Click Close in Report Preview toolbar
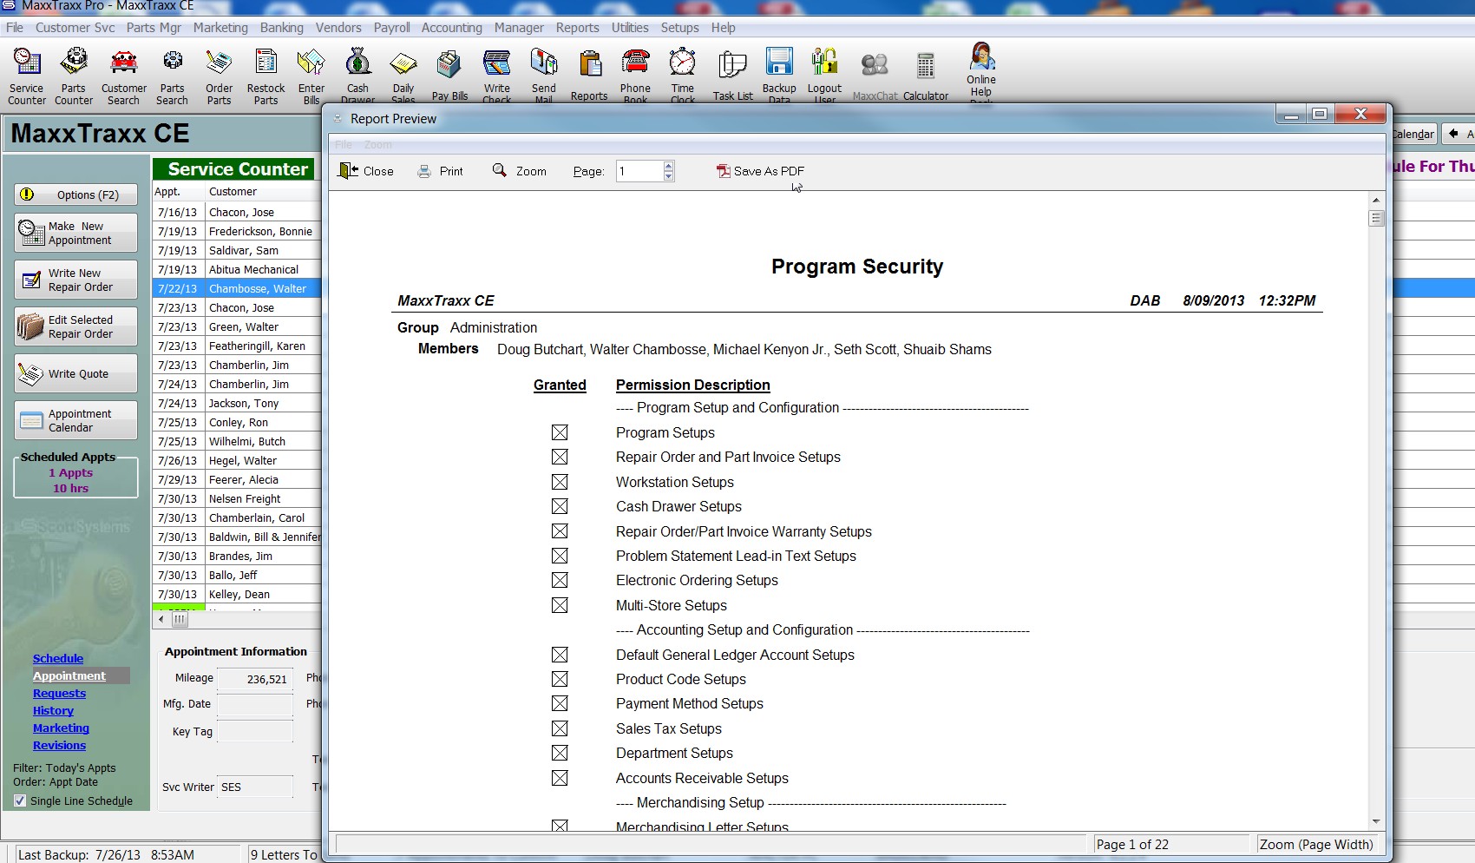The image size is (1475, 863). point(366,171)
